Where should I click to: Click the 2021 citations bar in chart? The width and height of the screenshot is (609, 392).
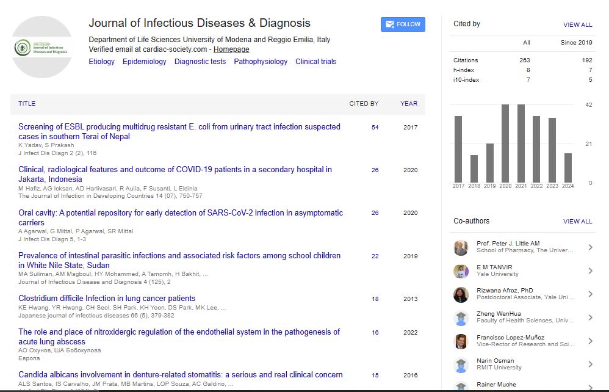[521, 143]
